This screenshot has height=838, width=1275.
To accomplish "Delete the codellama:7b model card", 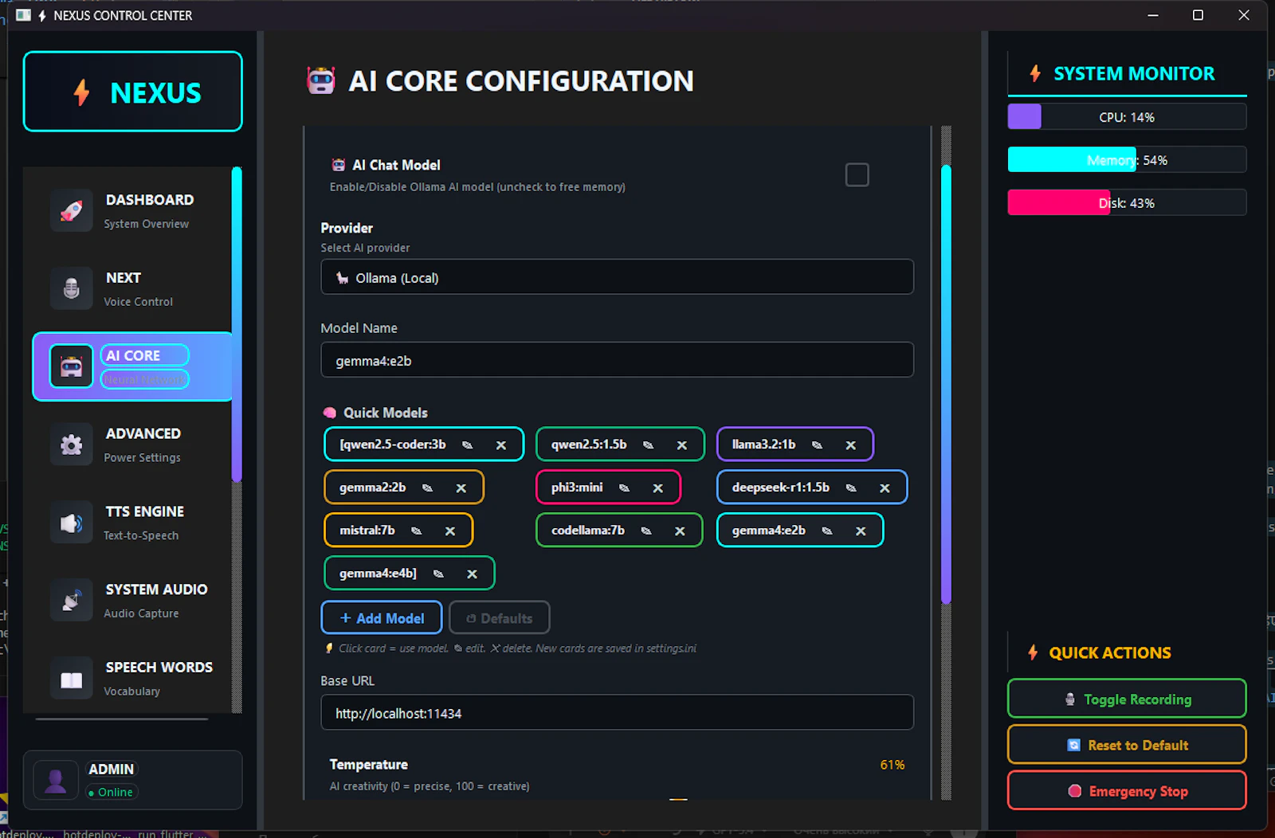I will coord(680,531).
